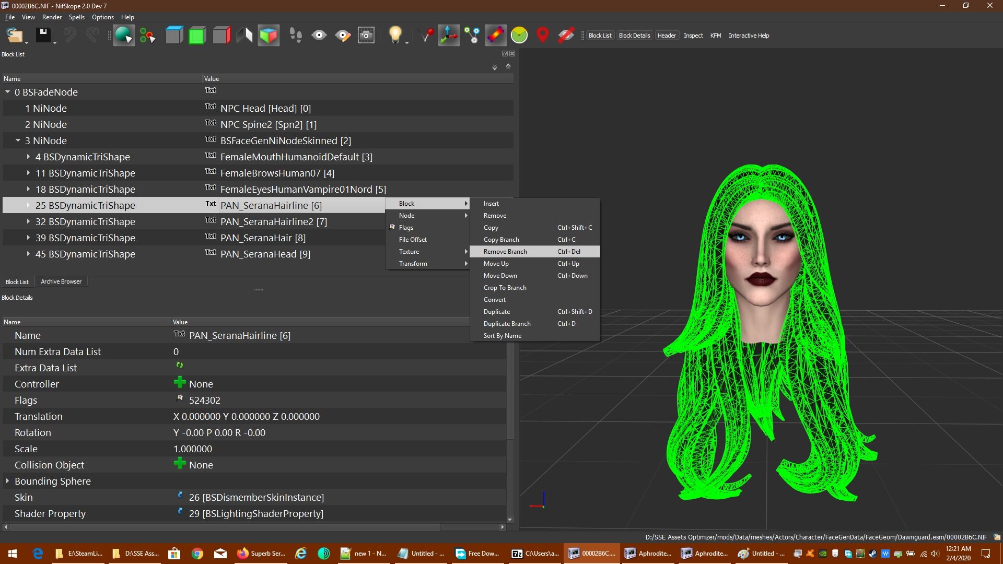Click the link arrow on Shader Property row

point(180,511)
